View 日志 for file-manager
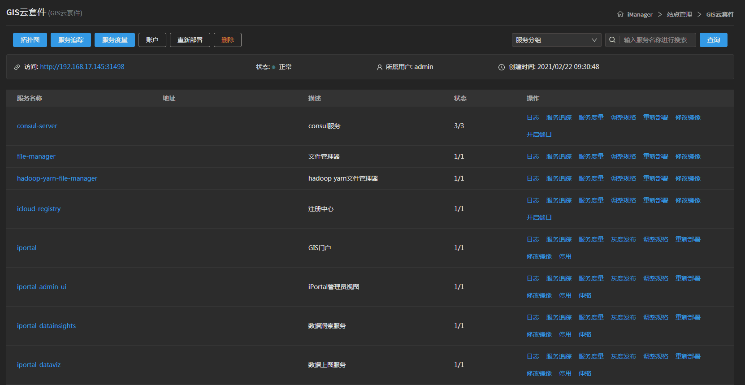The width and height of the screenshot is (745, 385). [533, 156]
